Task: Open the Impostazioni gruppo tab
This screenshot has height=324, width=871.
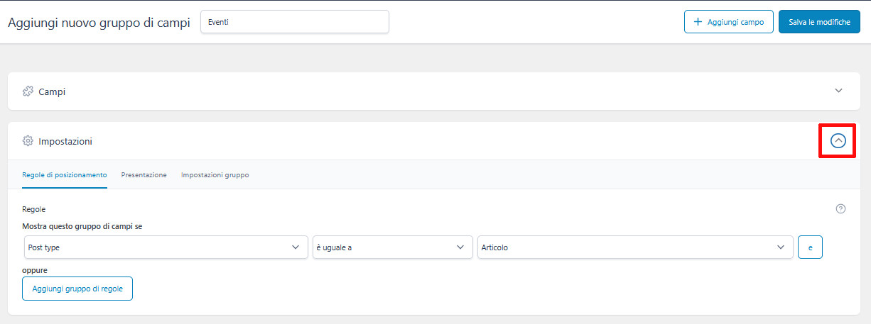Action: pyautogui.click(x=215, y=174)
